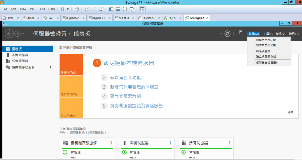Click the Server Manager refresh icon
The height and width of the screenshot is (160, 302).
tap(227, 34)
